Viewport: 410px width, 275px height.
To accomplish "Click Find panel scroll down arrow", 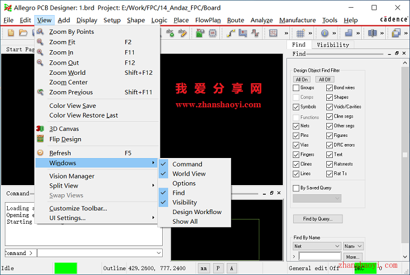I will (x=405, y=257).
